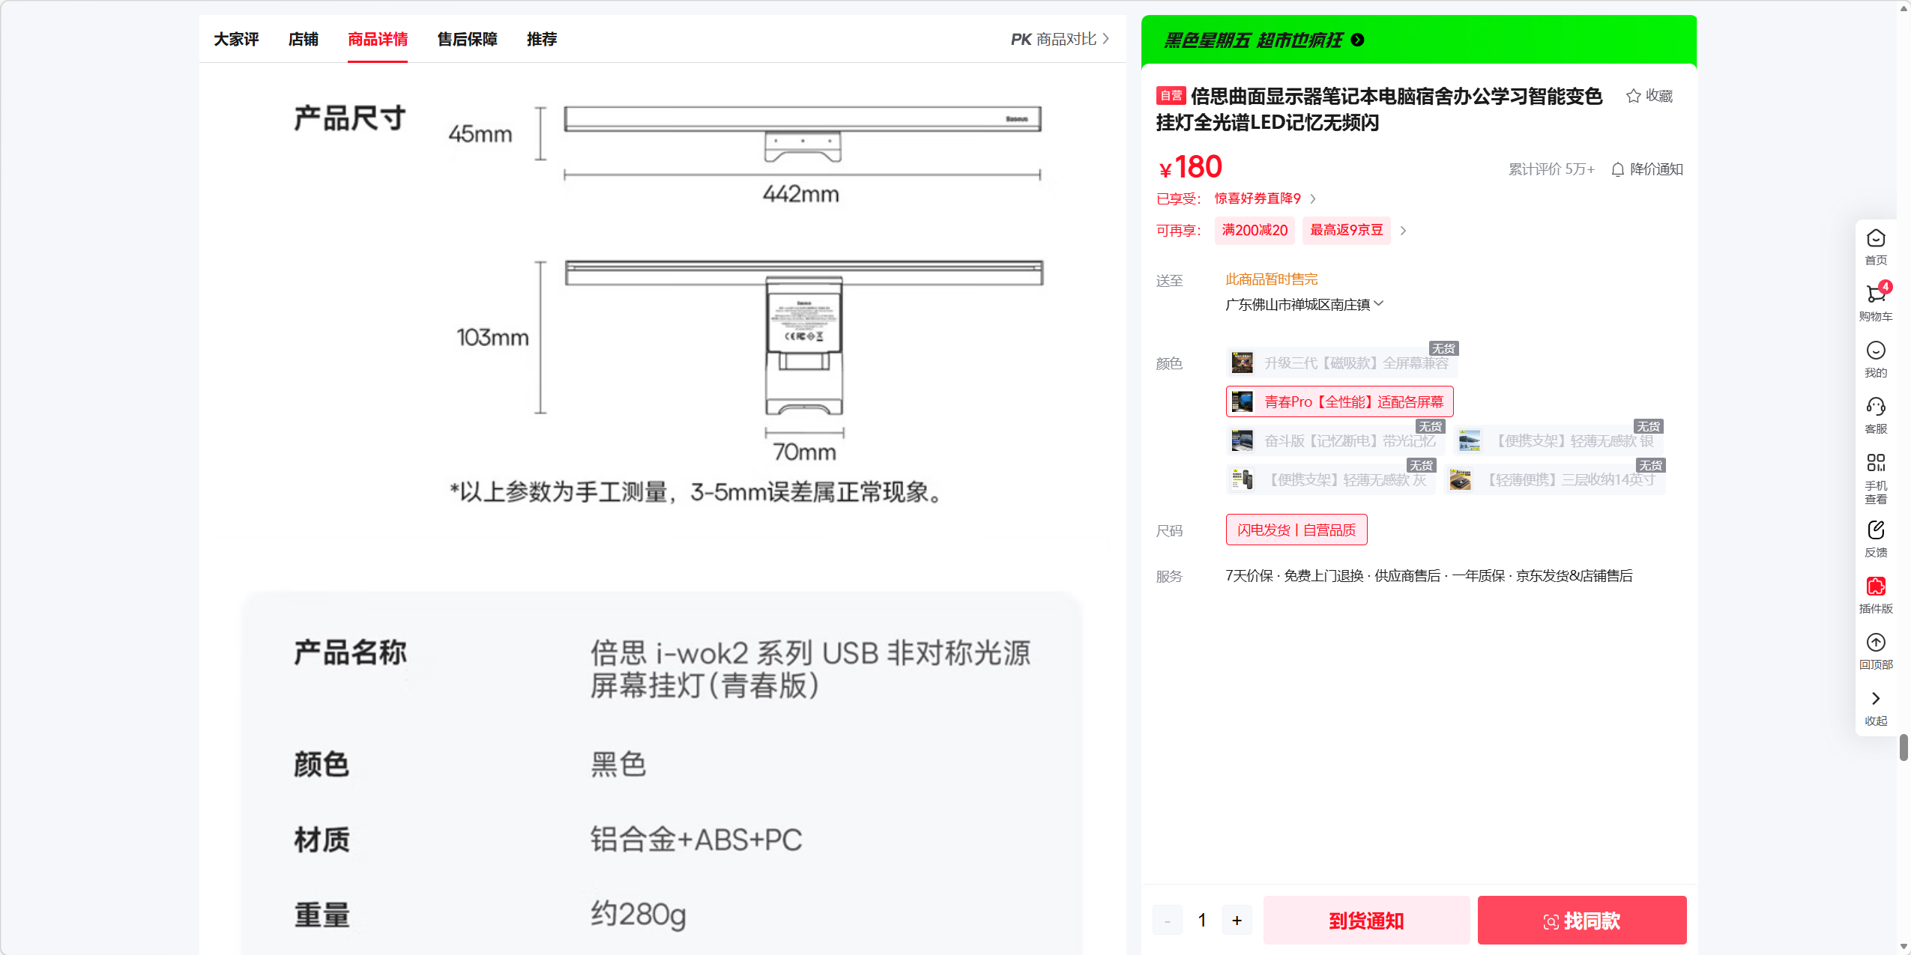This screenshot has width=1911, height=955.
Task: Click the 到货通知 button
Action: (1365, 921)
